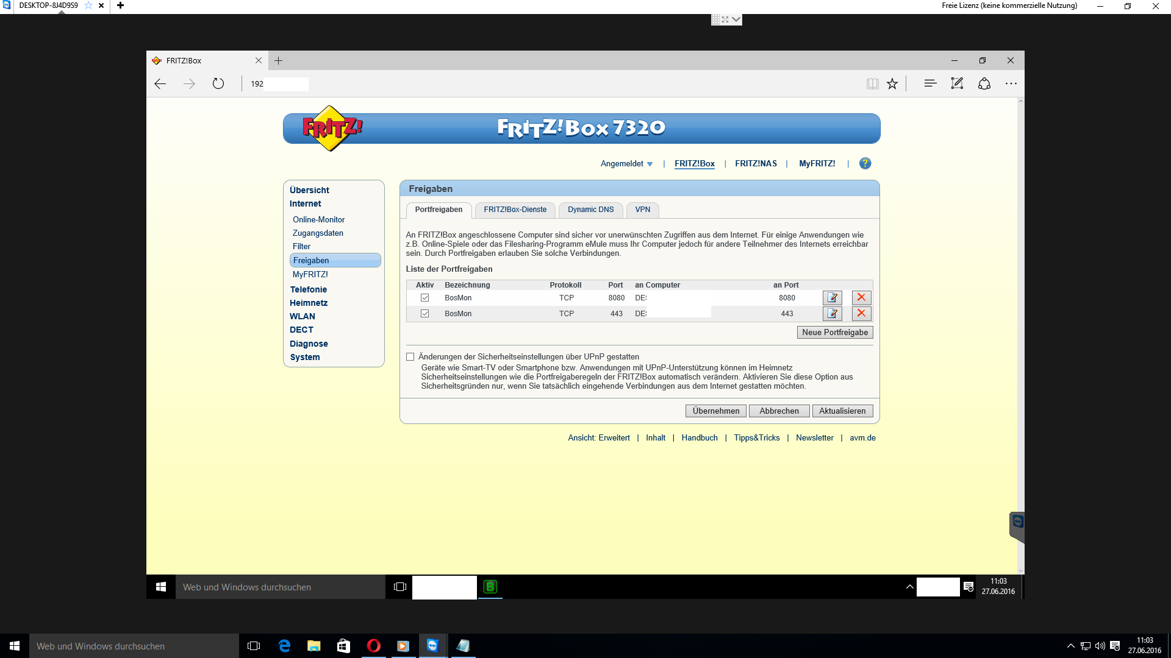Show hidden tray icons chevron in remote taskbar
This screenshot has height=658, width=1171.
[x=909, y=587]
